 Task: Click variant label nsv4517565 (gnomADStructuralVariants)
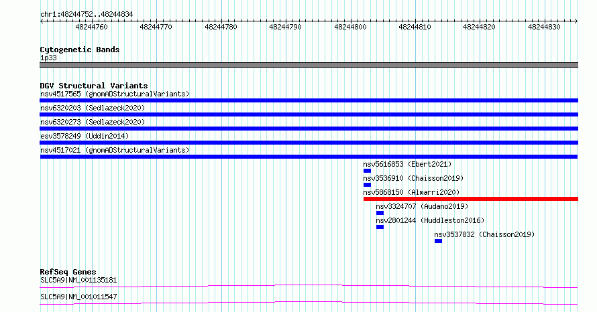click(x=114, y=94)
